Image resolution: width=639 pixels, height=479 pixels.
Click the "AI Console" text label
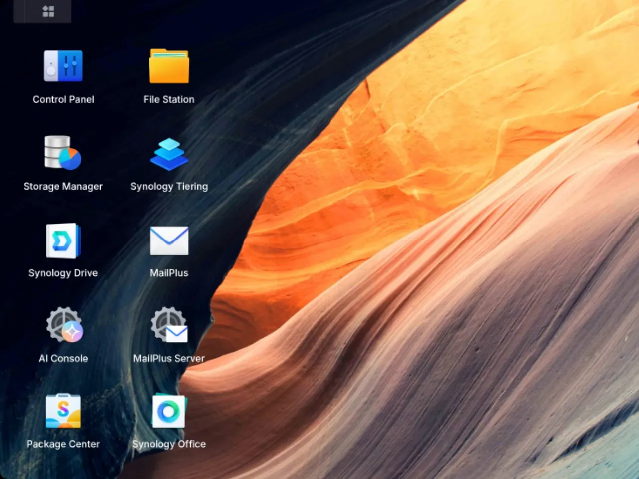point(63,358)
